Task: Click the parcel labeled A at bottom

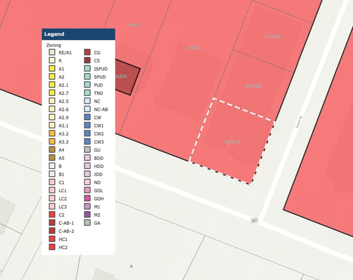Action: click(x=131, y=266)
